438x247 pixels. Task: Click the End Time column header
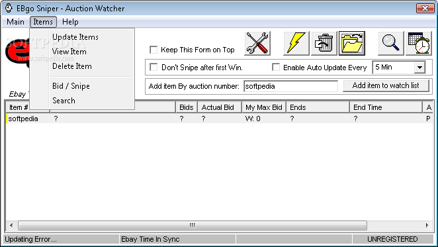pyautogui.click(x=386, y=107)
